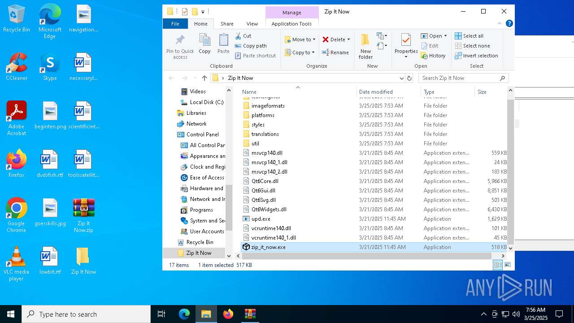The width and height of the screenshot is (574, 323).
Task: Click the file list horizontal scrollbar
Action: pyautogui.click(x=367, y=256)
